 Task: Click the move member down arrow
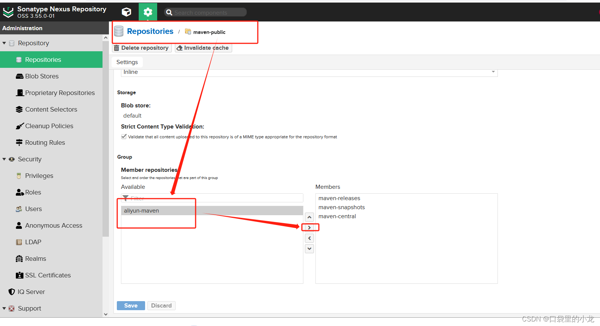[309, 249]
